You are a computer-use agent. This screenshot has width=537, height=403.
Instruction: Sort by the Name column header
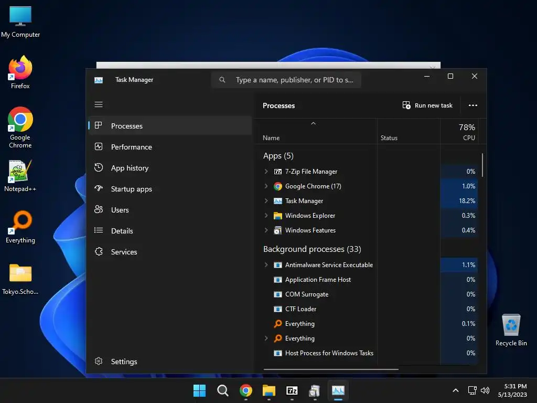click(x=317, y=131)
